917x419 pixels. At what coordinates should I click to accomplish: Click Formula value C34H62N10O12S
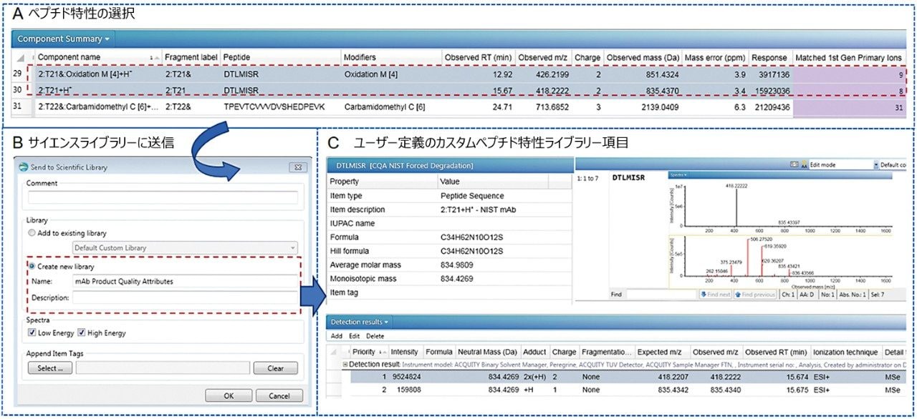click(x=471, y=237)
